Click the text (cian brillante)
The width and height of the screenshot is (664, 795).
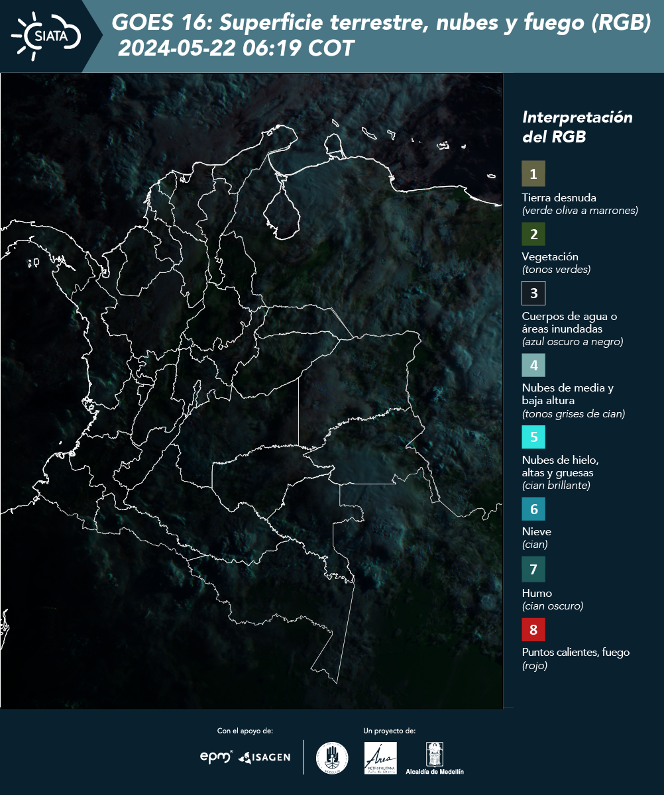point(556,486)
